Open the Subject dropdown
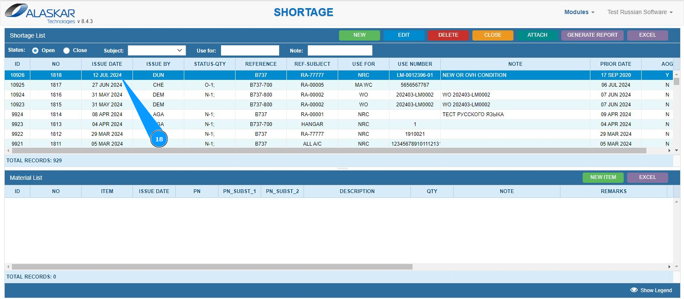This screenshot has height=299, width=684. click(x=156, y=50)
